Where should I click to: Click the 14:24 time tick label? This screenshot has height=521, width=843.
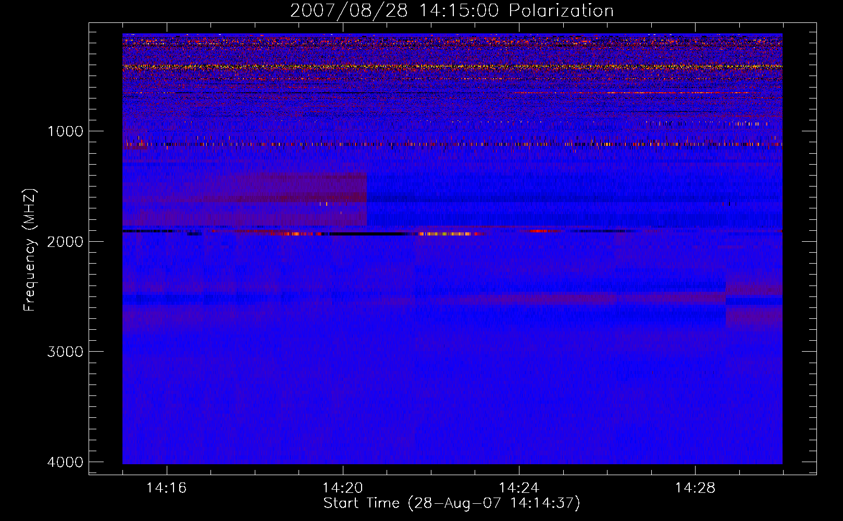(519, 488)
